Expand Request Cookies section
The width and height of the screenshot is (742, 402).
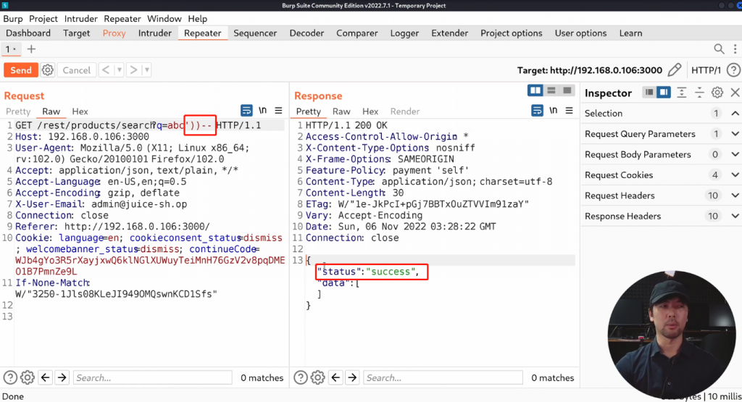point(735,175)
